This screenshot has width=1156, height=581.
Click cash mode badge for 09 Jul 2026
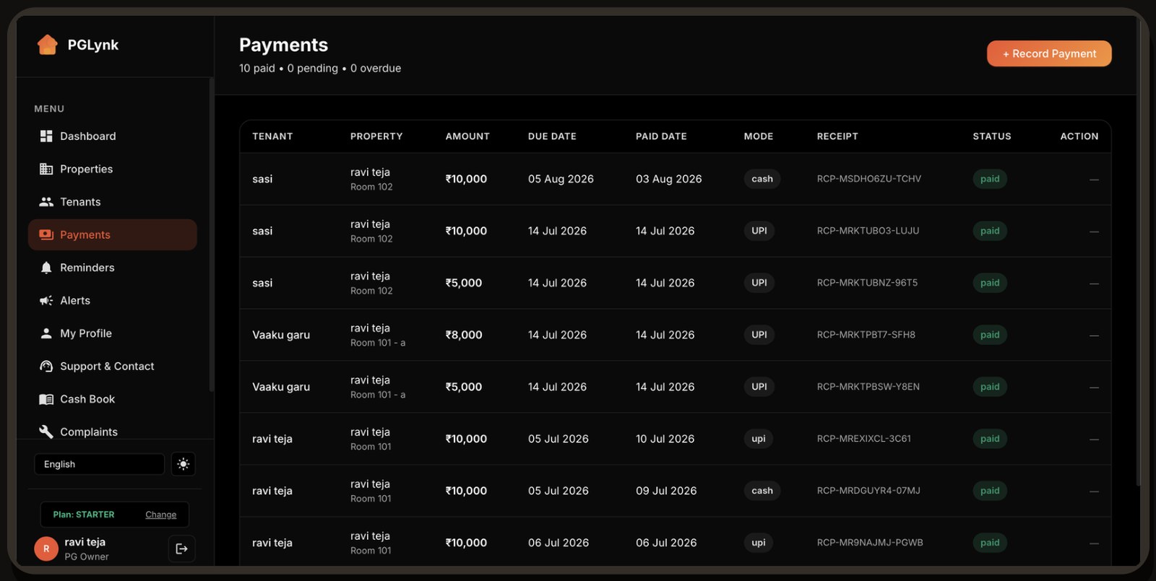[762, 491]
